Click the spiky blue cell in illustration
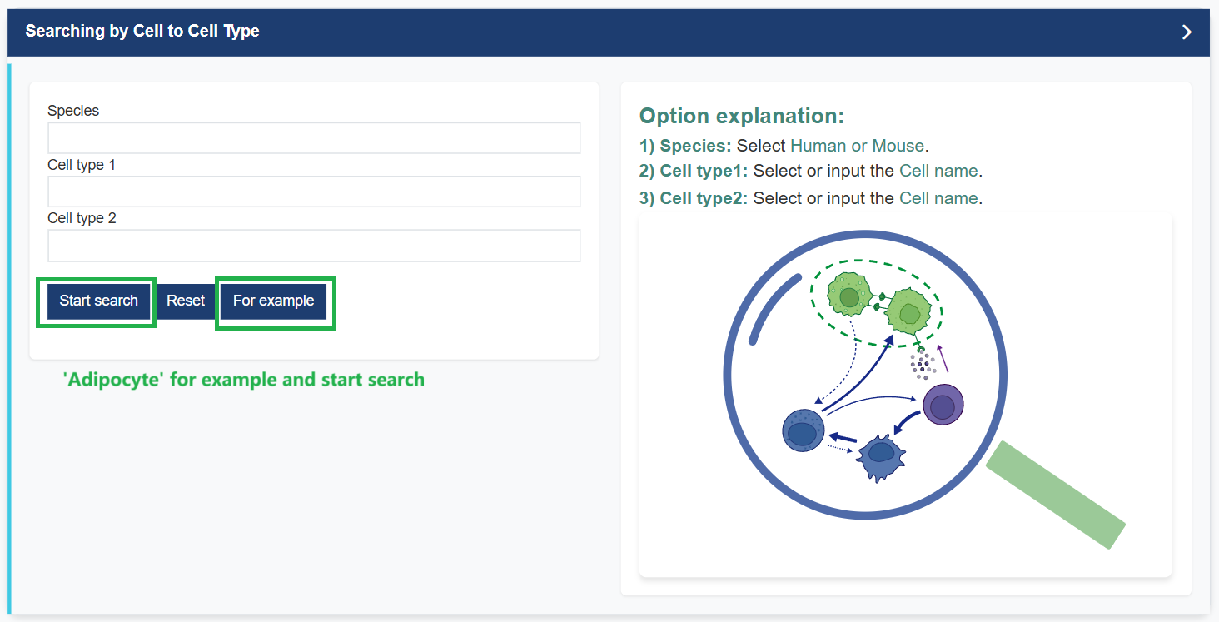1219x622 pixels. [881, 457]
